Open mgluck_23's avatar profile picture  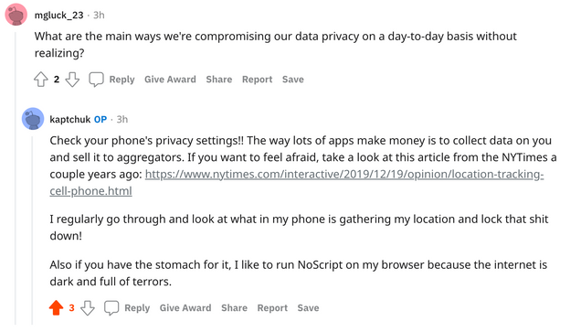point(16,15)
